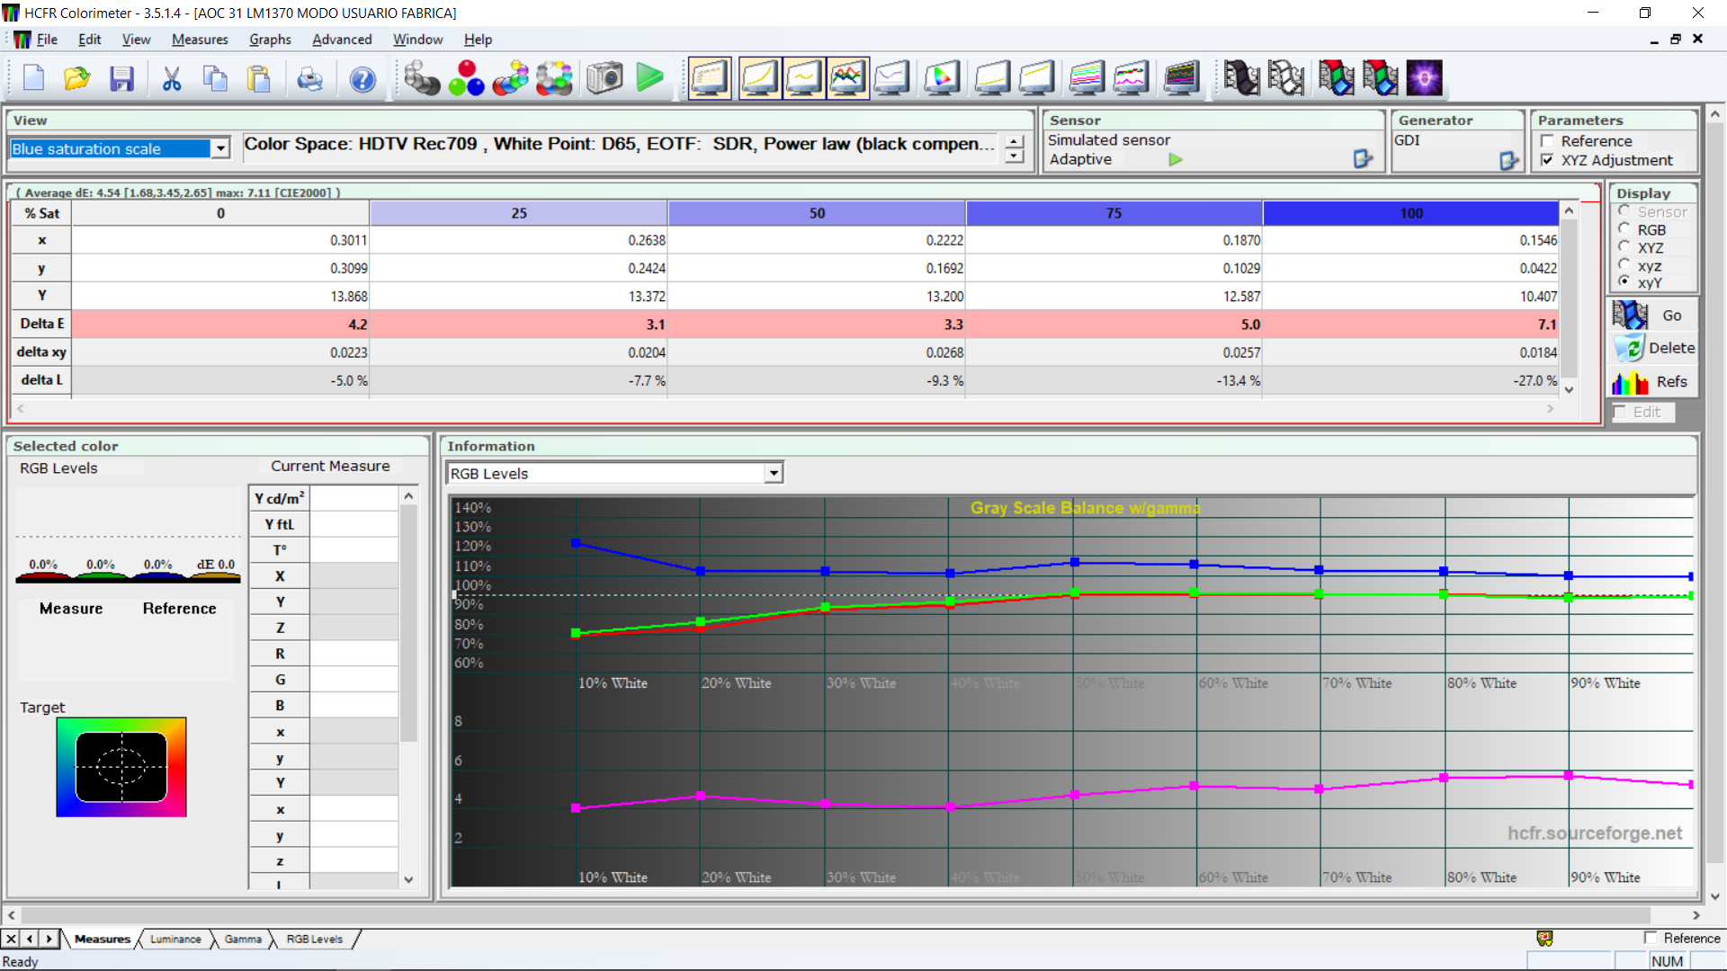
Task: Click the sensor configure icon in Sensor panel
Action: (x=1363, y=159)
